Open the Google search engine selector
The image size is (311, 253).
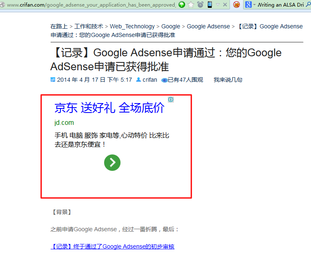pos(250,5)
